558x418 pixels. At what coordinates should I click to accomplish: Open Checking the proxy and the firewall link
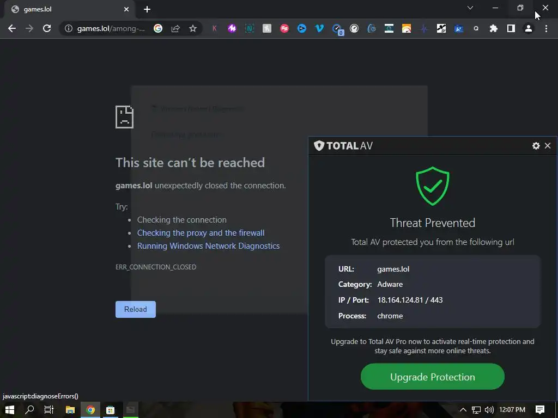(201, 233)
